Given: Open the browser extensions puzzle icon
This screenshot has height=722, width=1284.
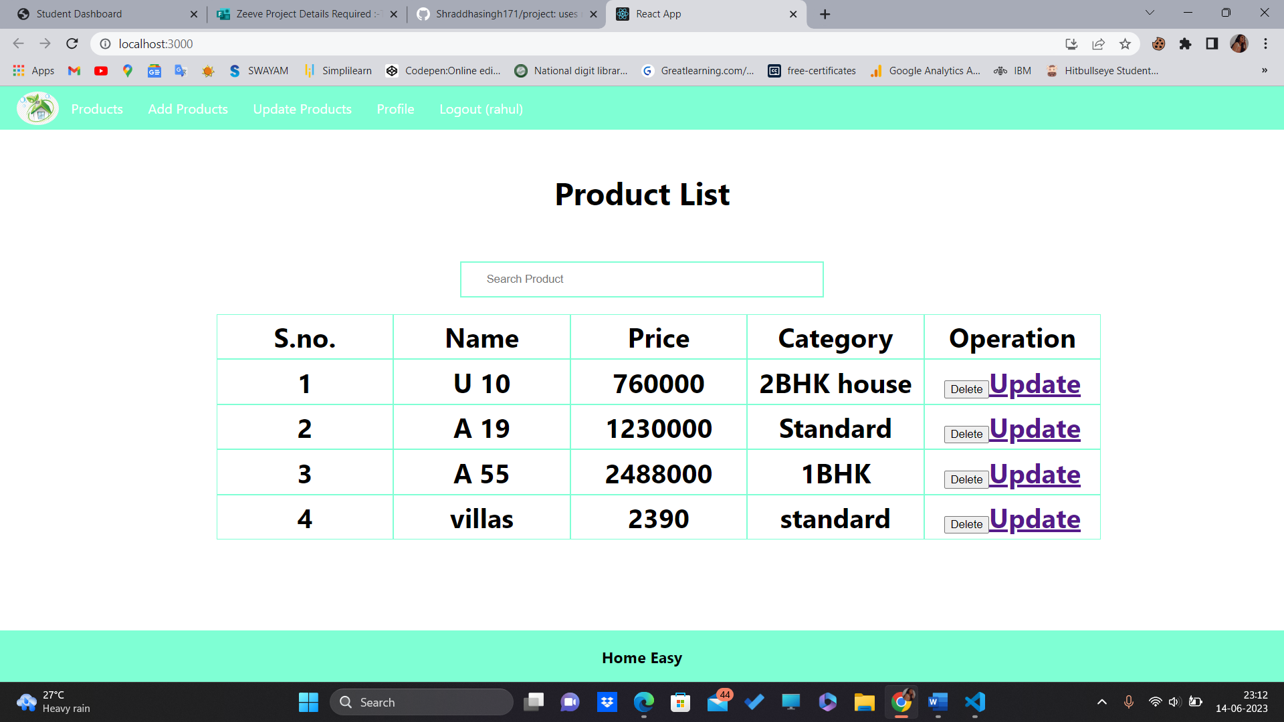Looking at the screenshot, I should point(1186,44).
